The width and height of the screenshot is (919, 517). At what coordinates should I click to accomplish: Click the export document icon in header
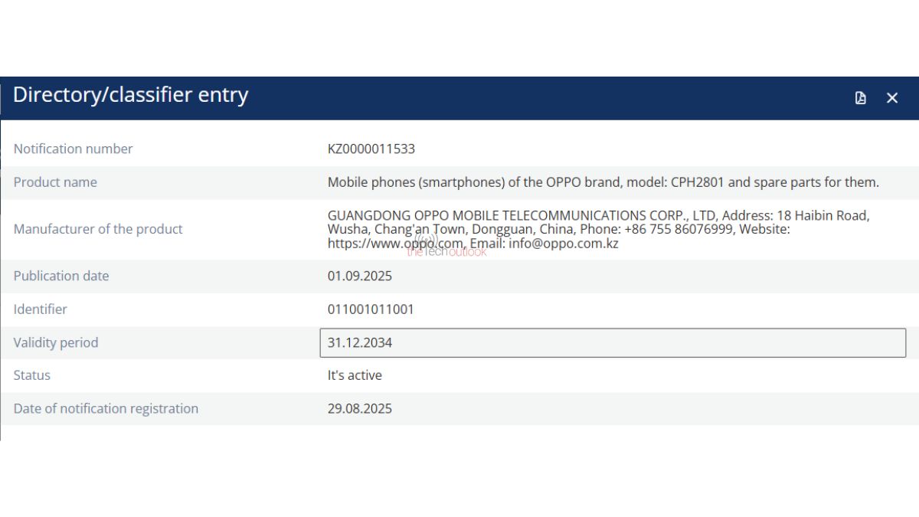pos(861,98)
